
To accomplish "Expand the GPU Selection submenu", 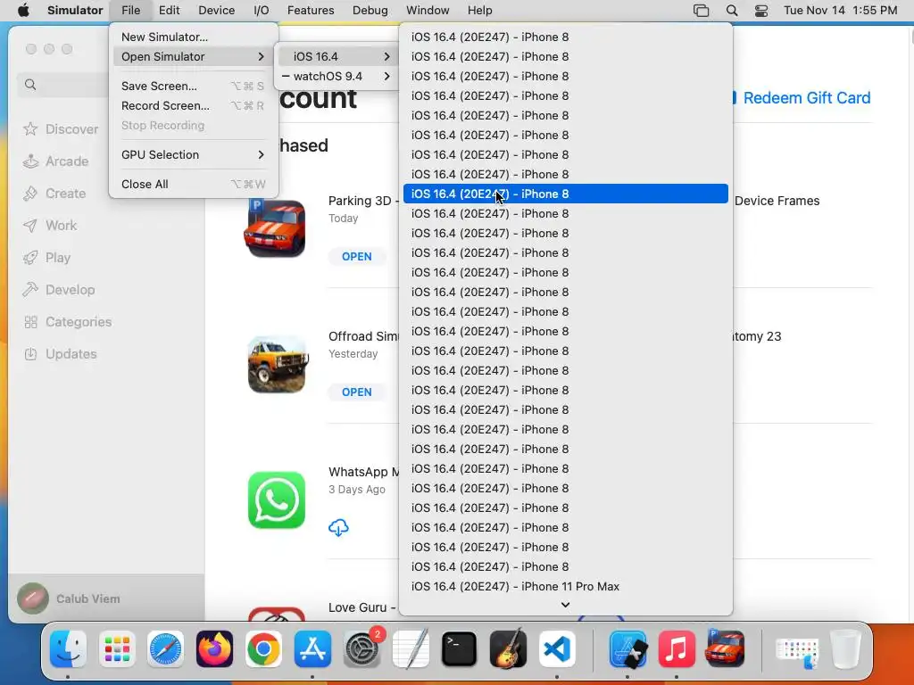I will tap(194, 154).
